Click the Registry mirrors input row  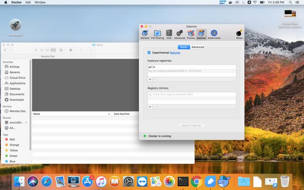192,94
